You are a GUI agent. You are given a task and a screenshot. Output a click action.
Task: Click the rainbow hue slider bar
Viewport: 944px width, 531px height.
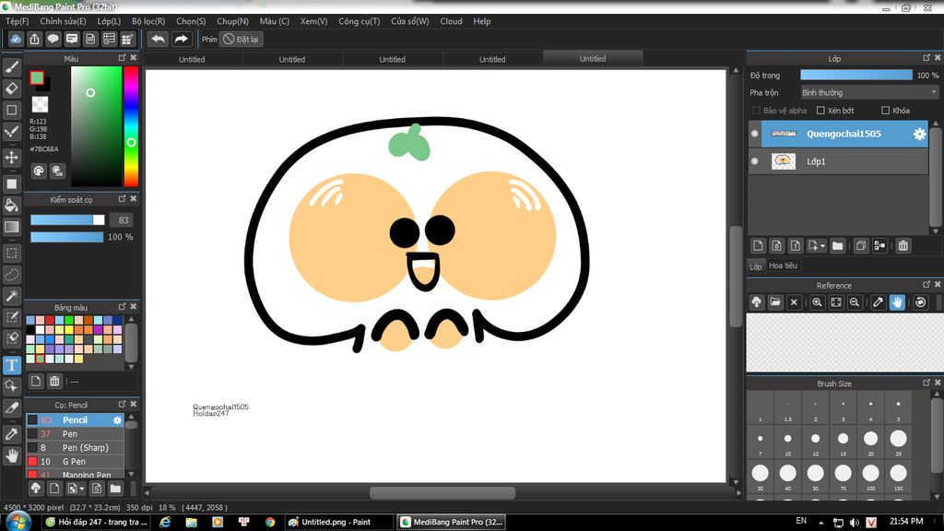[x=131, y=125]
